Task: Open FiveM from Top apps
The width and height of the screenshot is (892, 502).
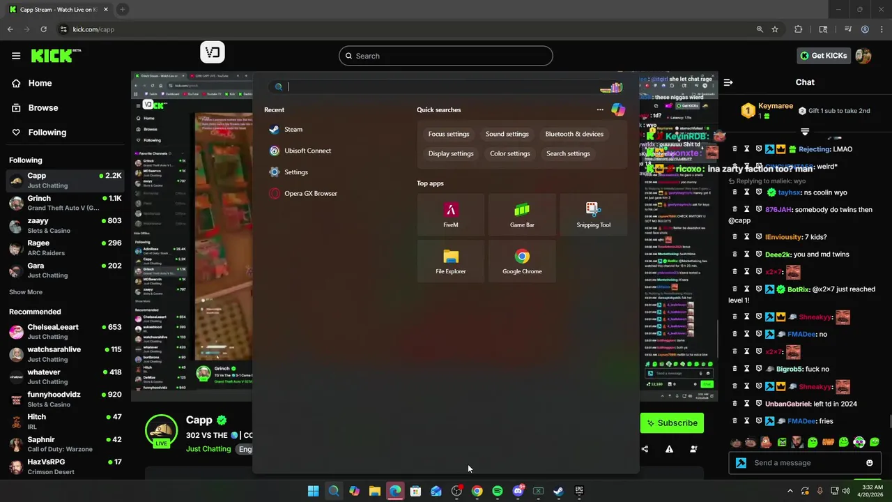Action: tap(451, 215)
